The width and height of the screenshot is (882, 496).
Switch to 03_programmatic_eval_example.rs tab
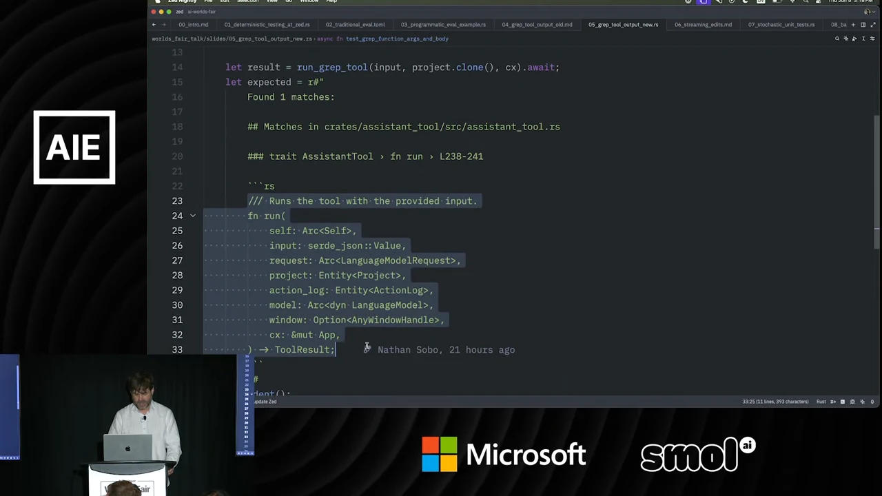tap(443, 25)
